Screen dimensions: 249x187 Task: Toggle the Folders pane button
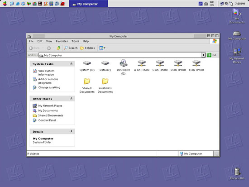pos(87,48)
